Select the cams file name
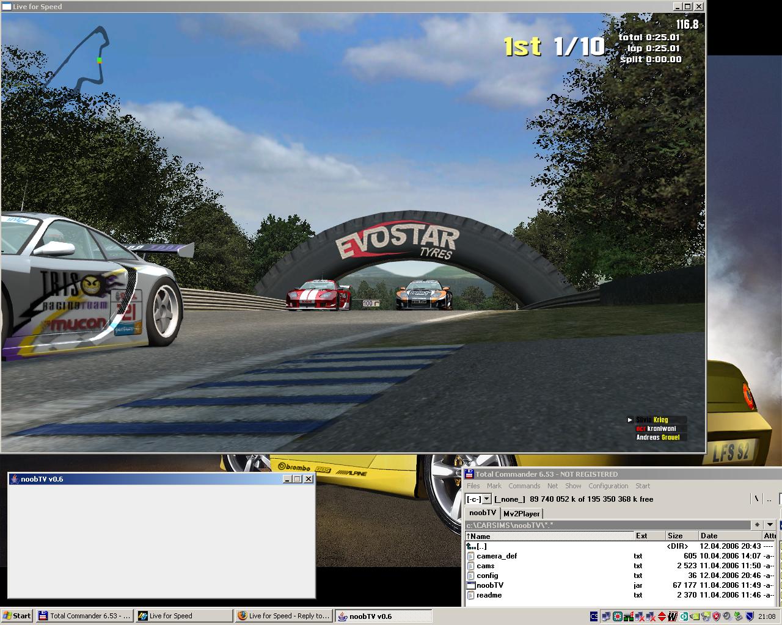 click(x=486, y=566)
